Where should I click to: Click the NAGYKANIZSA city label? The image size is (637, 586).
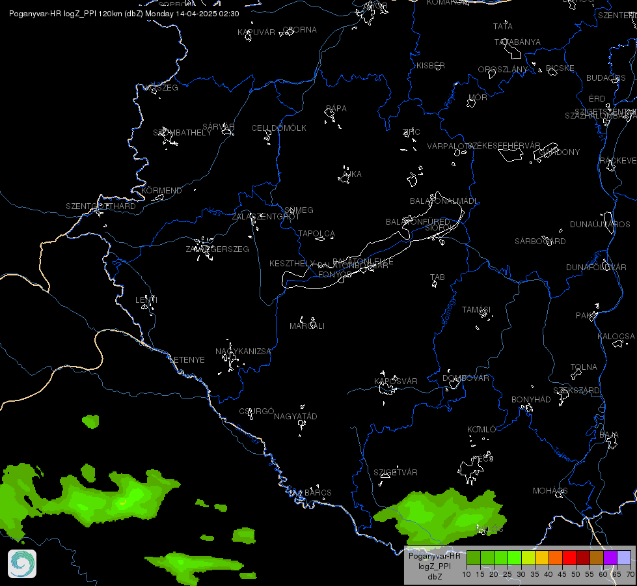tap(243, 352)
